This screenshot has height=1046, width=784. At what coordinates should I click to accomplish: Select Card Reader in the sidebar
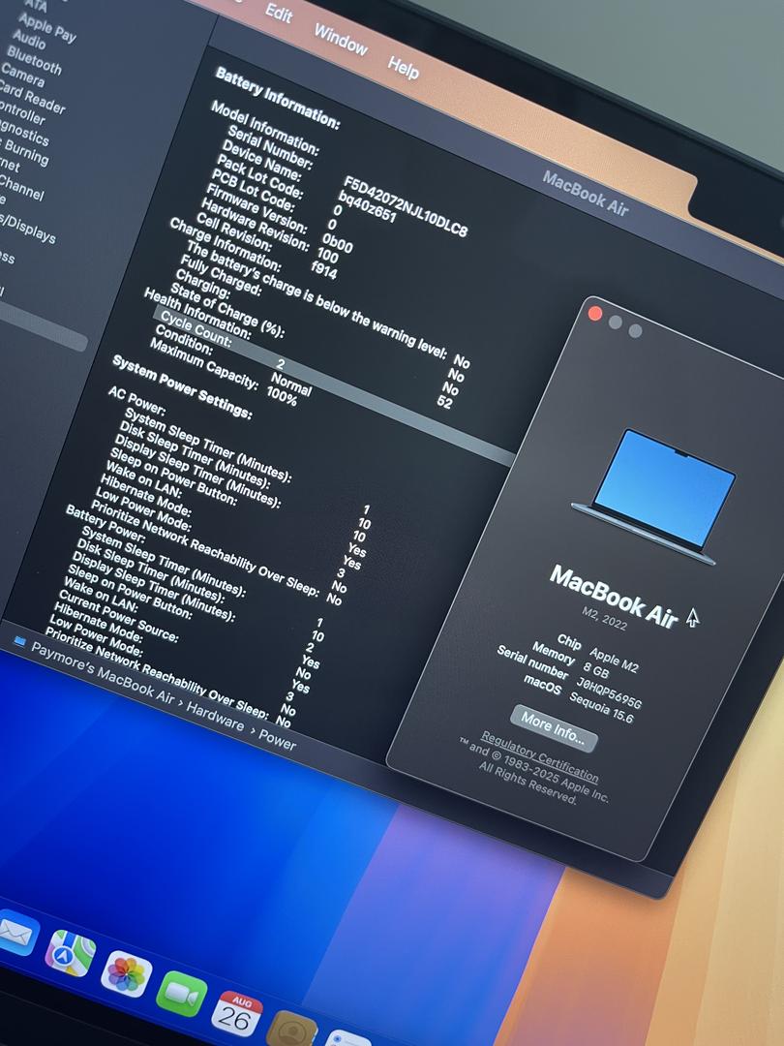point(32,97)
